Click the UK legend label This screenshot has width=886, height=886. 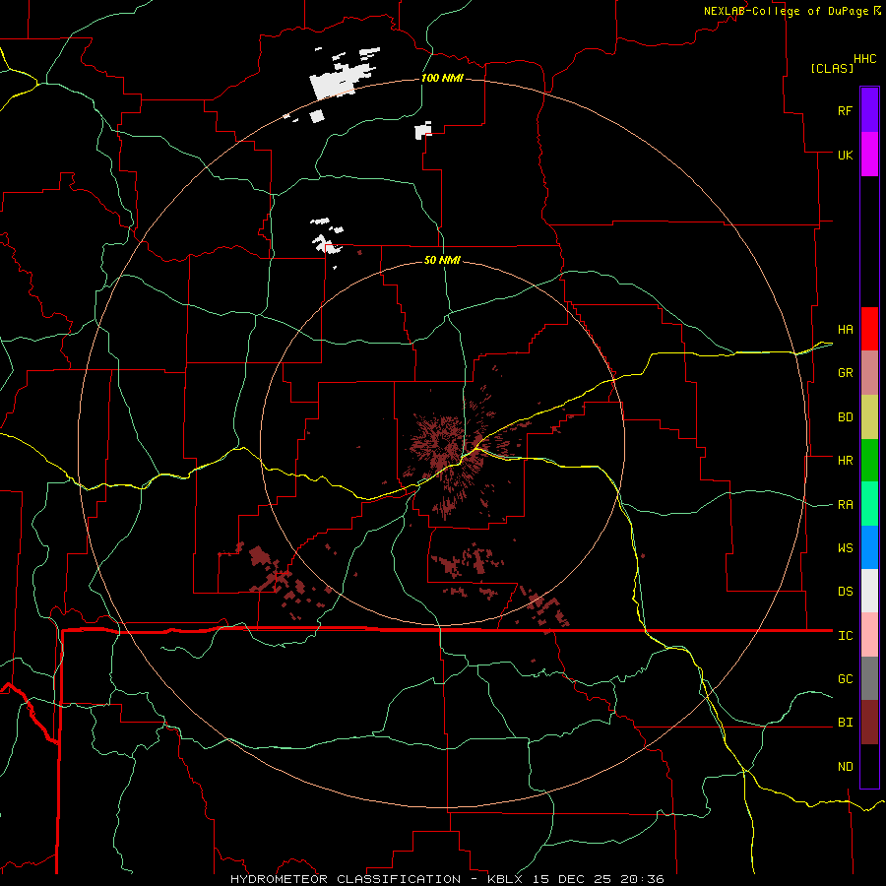(x=845, y=155)
